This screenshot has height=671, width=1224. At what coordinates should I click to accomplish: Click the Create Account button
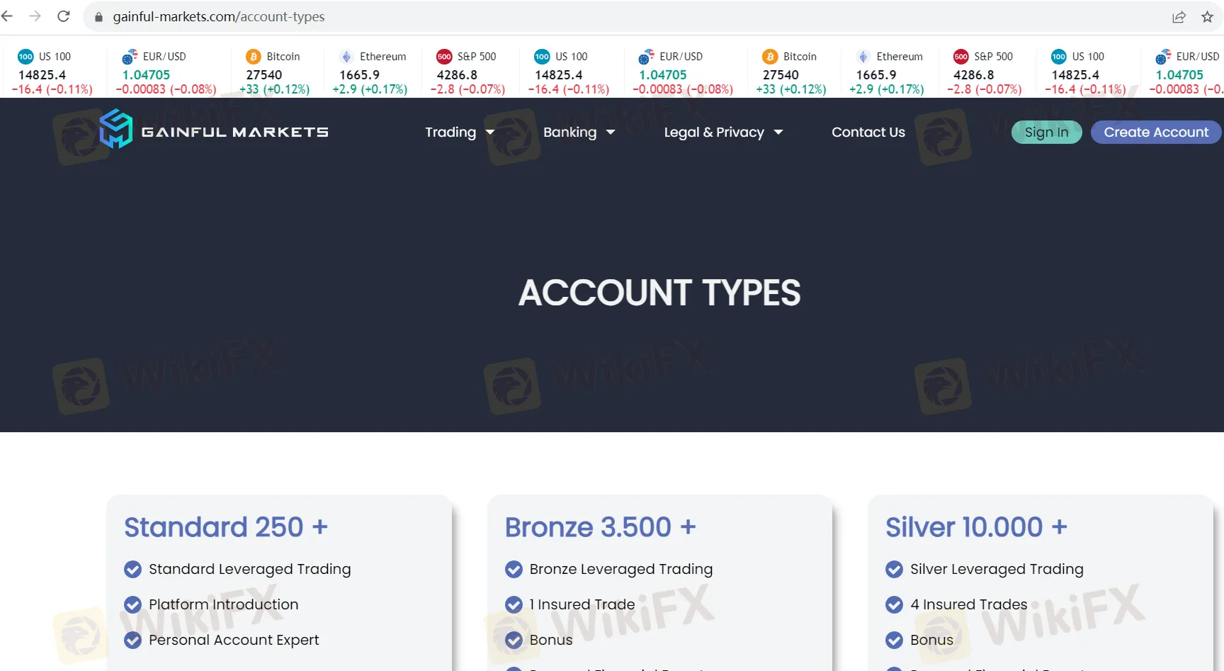1156,132
